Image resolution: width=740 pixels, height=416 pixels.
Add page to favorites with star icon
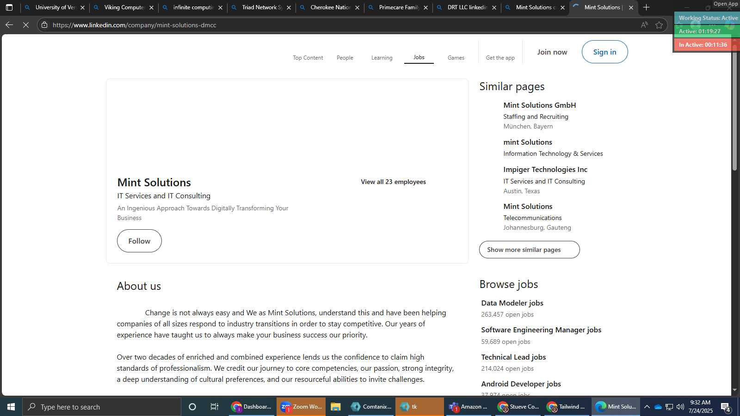click(x=659, y=25)
